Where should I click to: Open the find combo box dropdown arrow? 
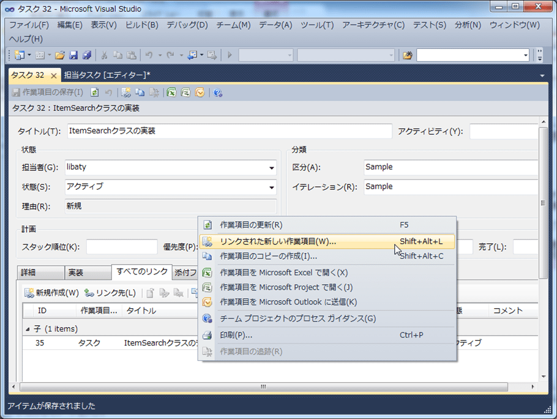[525, 55]
